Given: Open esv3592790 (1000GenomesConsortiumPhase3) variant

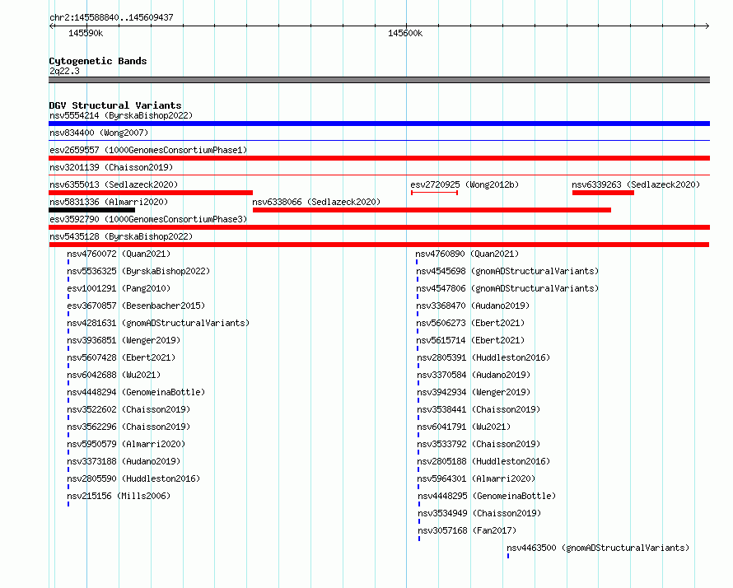Looking at the screenshot, I should 148,219.
